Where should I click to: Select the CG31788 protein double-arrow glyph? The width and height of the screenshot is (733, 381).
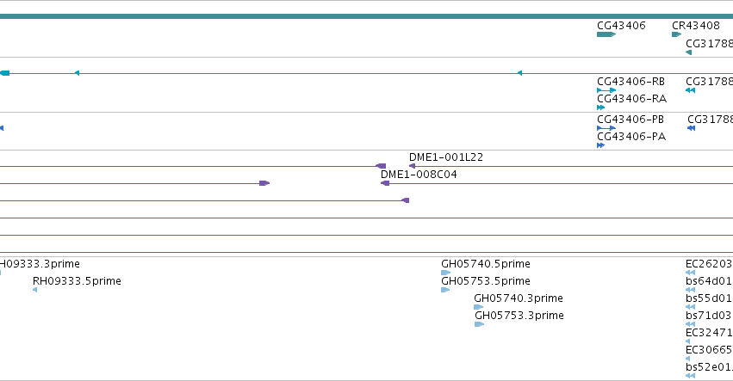pyautogui.click(x=692, y=128)
